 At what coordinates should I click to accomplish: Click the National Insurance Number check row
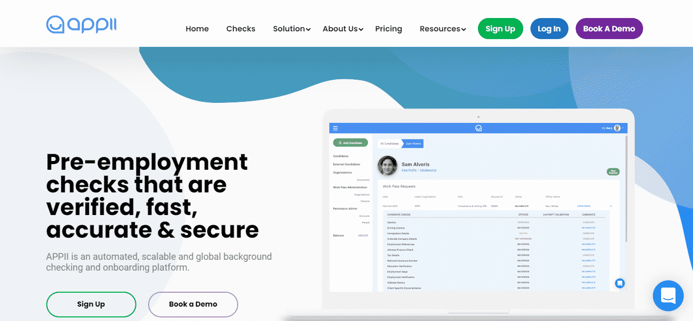pos(496,261)
